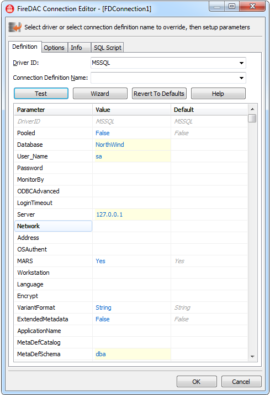Select the MARS parameter
This screenshot has height=395, width=270.
click(x=53, y=261)
